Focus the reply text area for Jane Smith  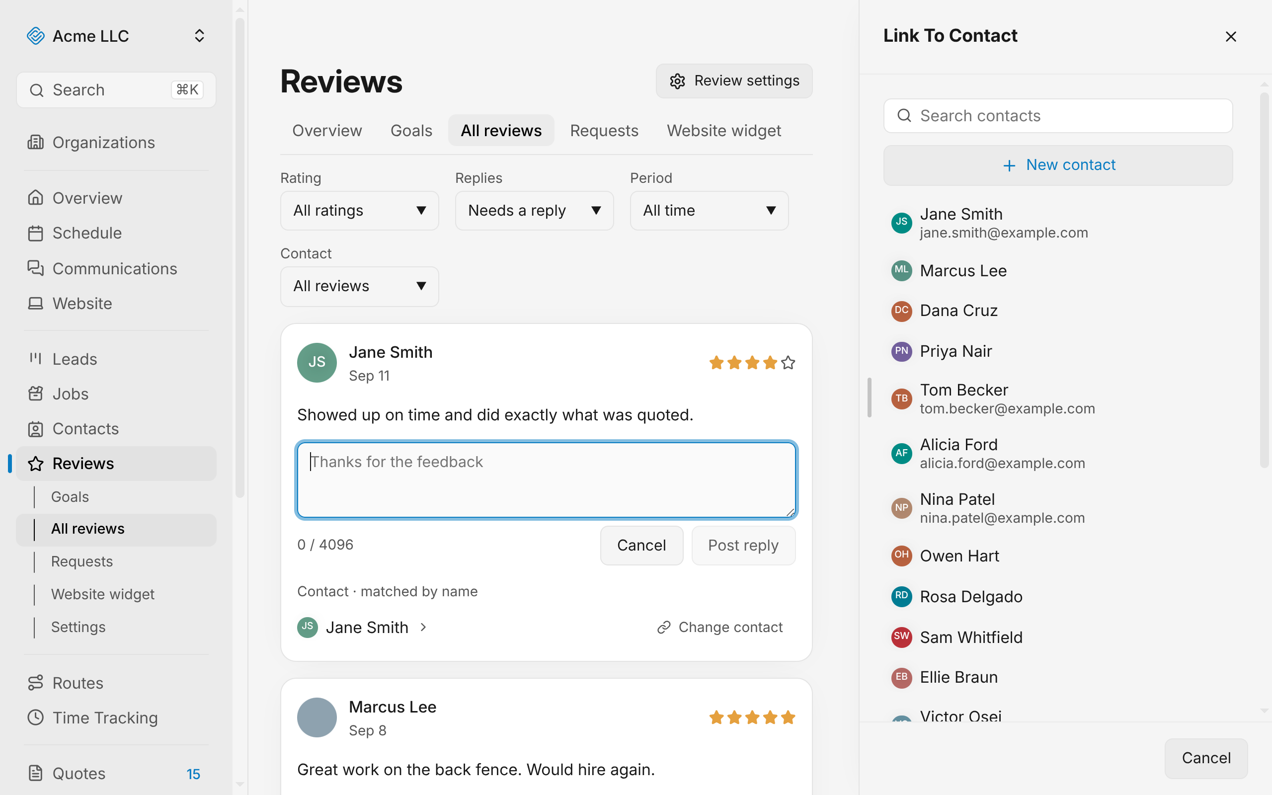(x=547, y=479)
